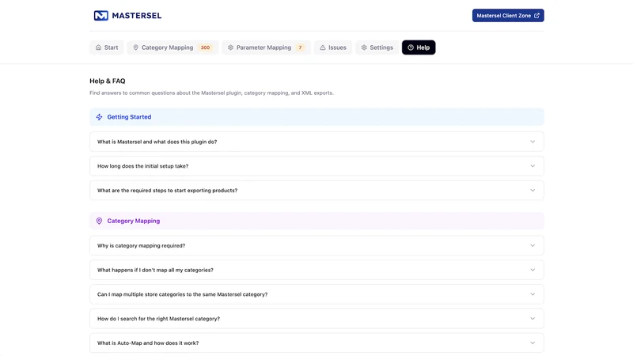Click the question mark icon in Help tab
Image resolution: width=633 pixels, height=356 pixels.
coord(411,47)
